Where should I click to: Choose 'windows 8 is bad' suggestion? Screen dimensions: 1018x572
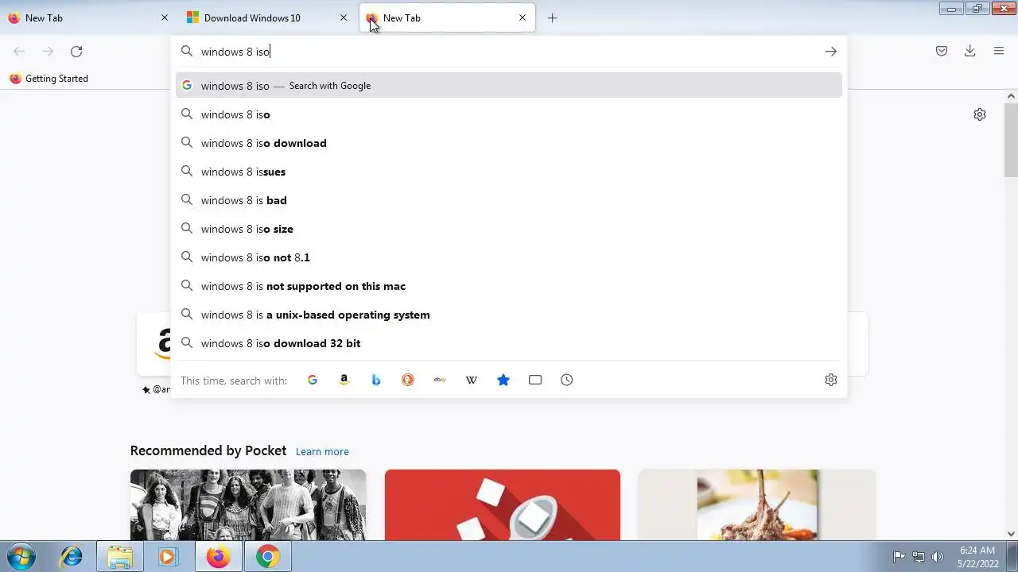tap(509, 200)
